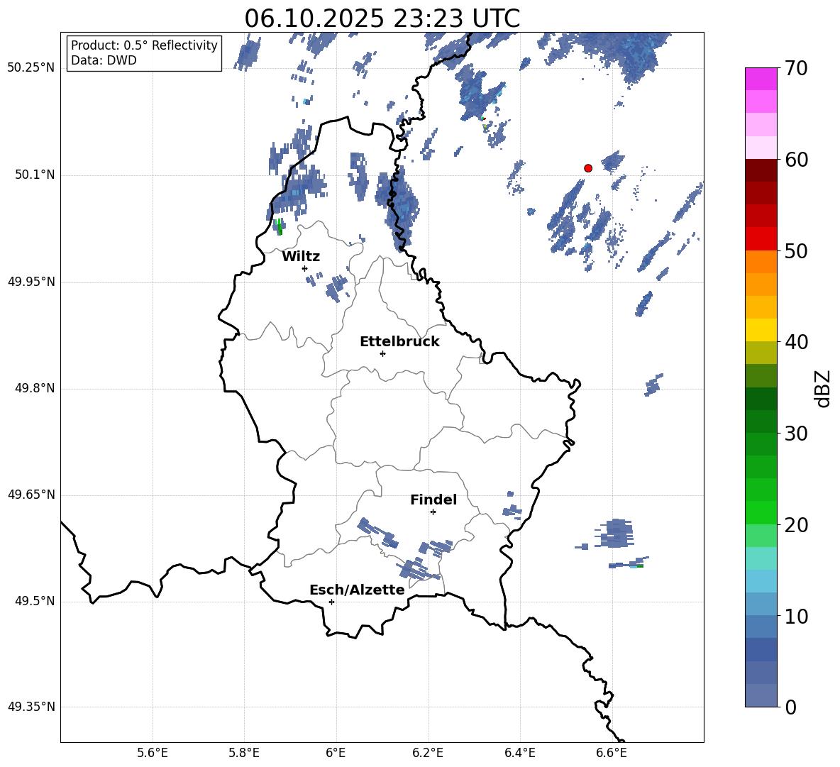The height and width of the screenshot is (767, 840).
Task: Pick the magenta swatch at top of colorbar
Action: click(x=761, y=79)
